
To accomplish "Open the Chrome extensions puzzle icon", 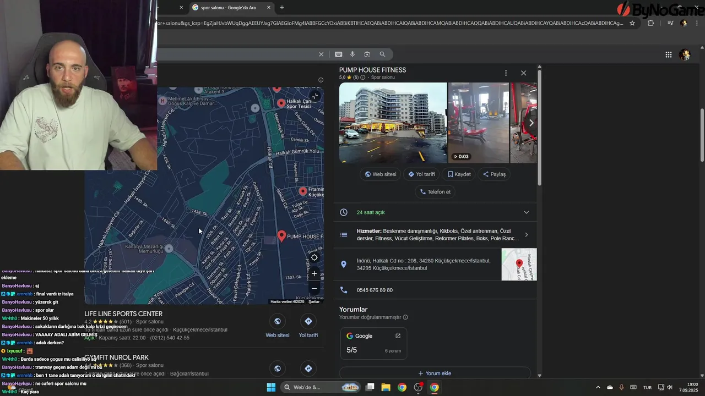I will click(651, 23).
